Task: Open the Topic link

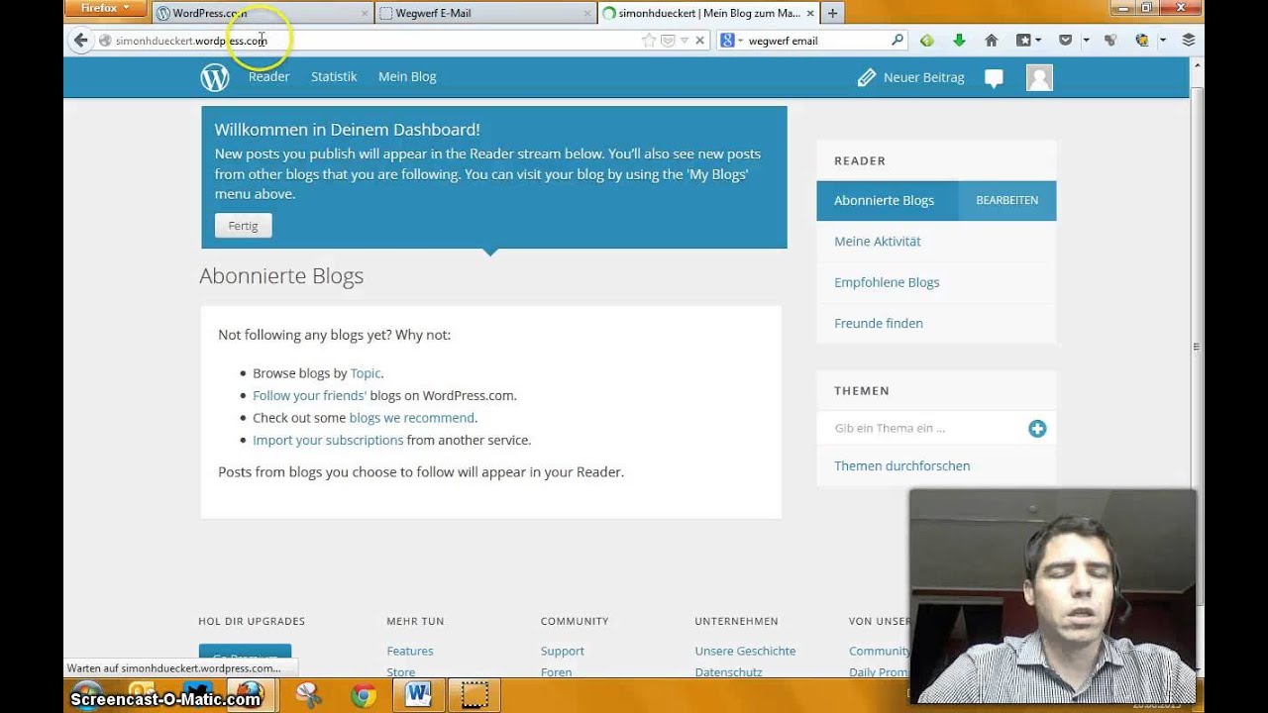Action: [366, 373]
